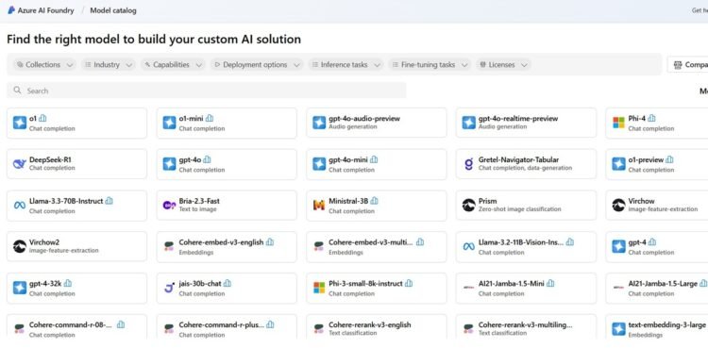Open the Licenses filter dropdown
The height and width of the screenshot is (348, 708).
[503, 64]
